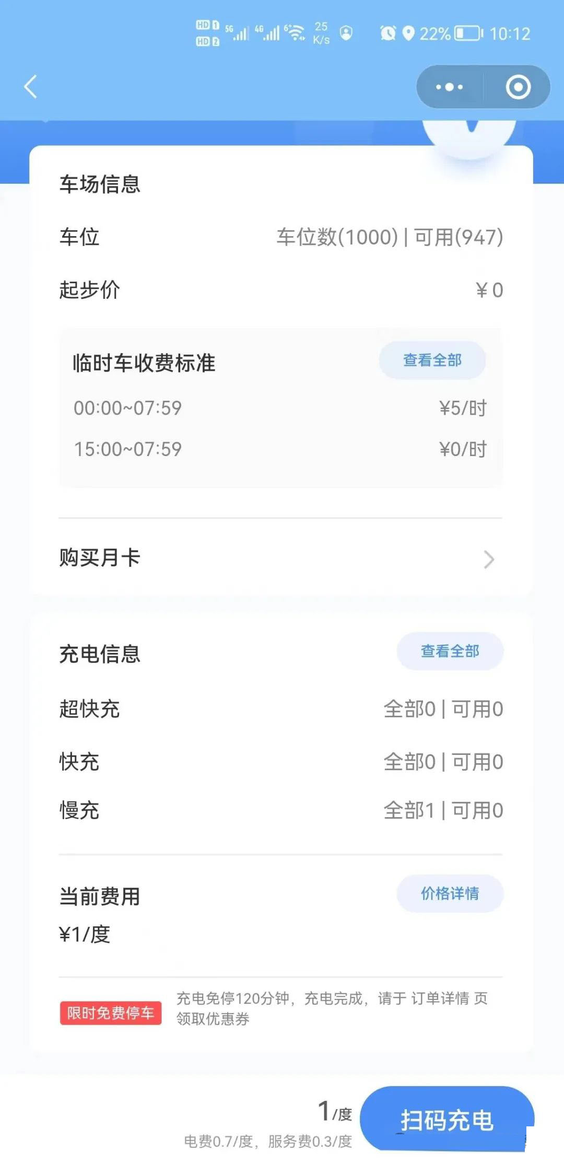This screenshot has width=564, height=1164.
Task: Select the 超快充 super-fast charging row
Action: pyautogui.click(x=280, y=709)
